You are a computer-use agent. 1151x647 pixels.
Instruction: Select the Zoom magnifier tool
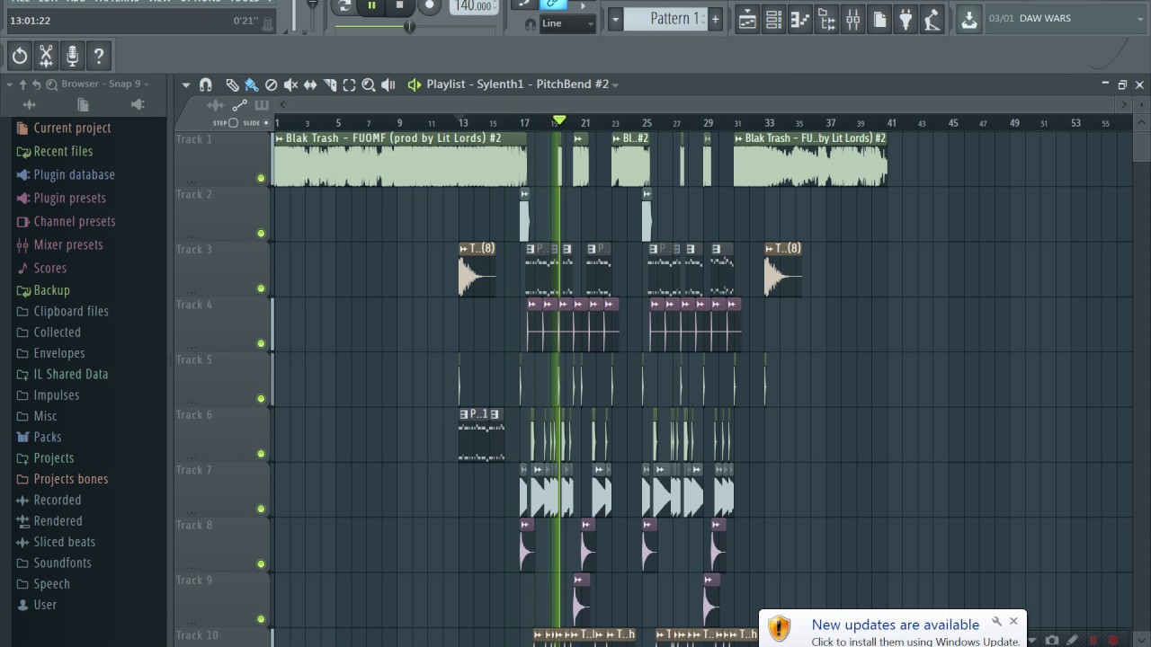[x=369, y=84]
